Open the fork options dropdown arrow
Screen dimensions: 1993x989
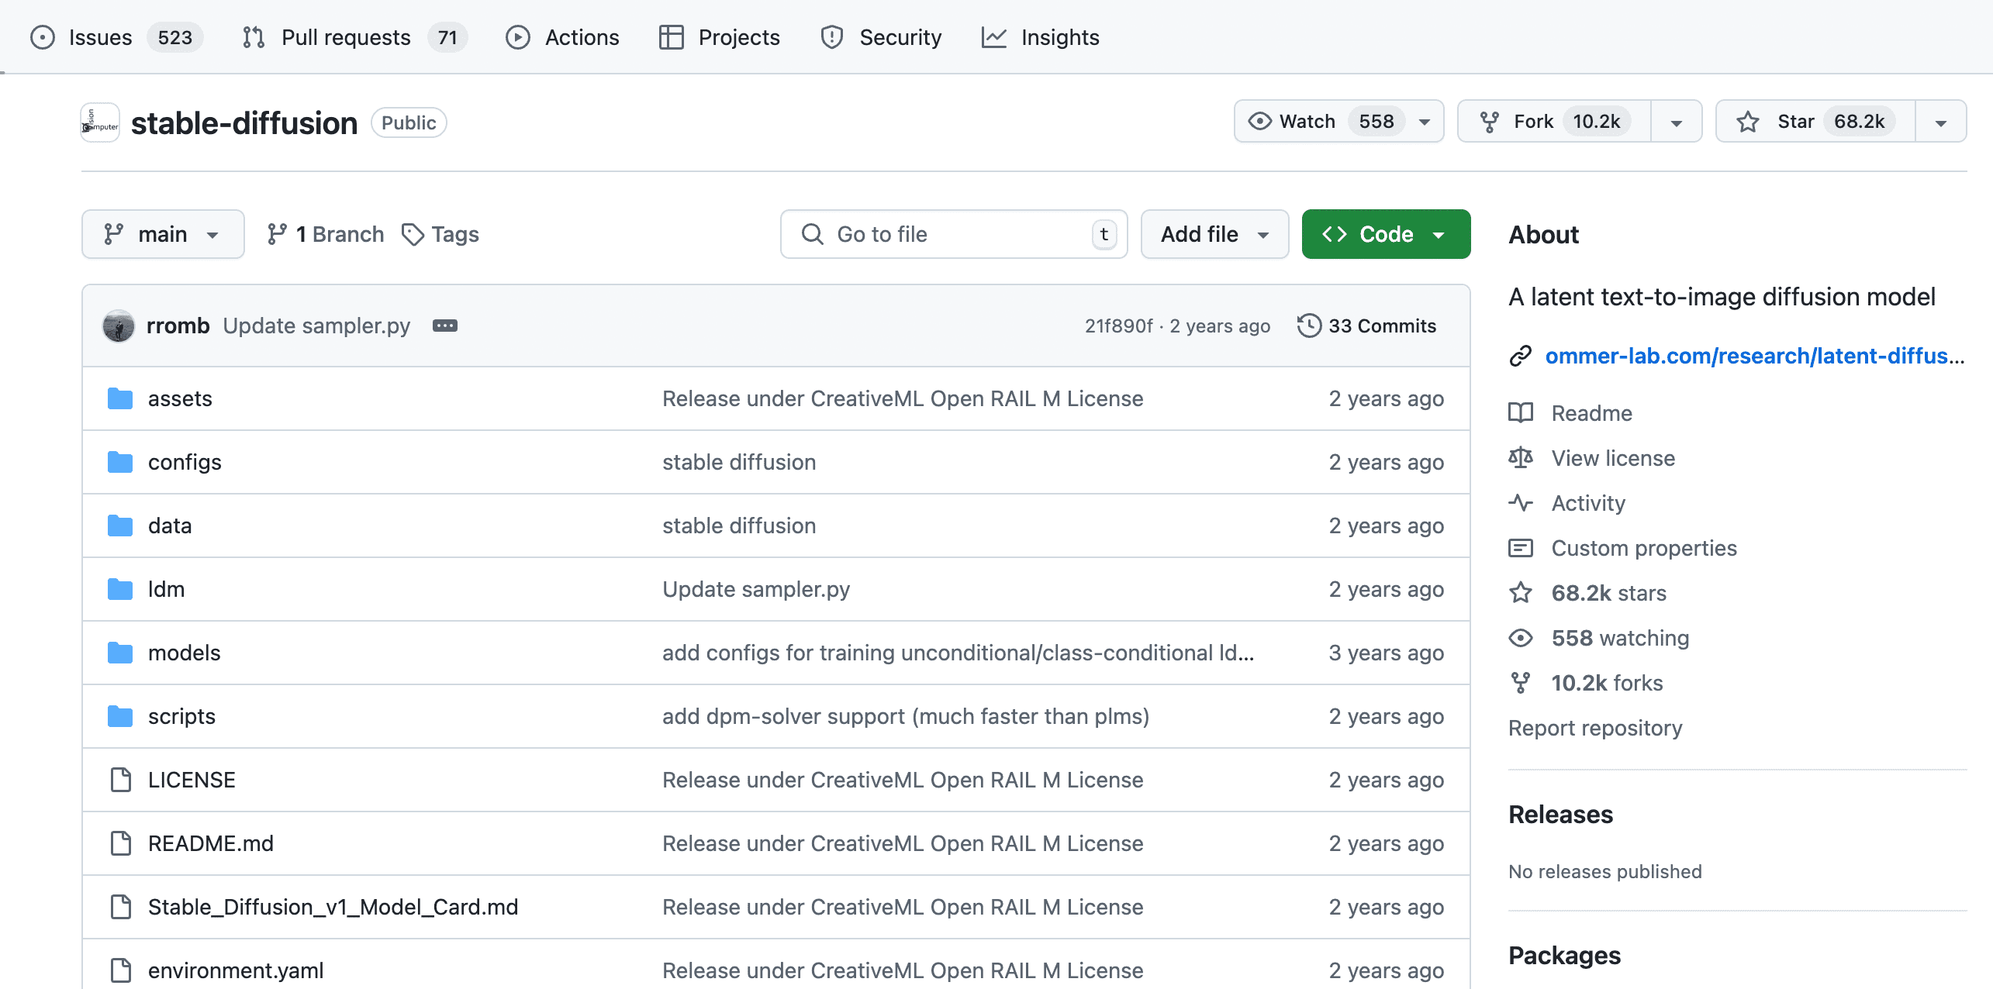pyautogui.click(x=1676, y=122)
